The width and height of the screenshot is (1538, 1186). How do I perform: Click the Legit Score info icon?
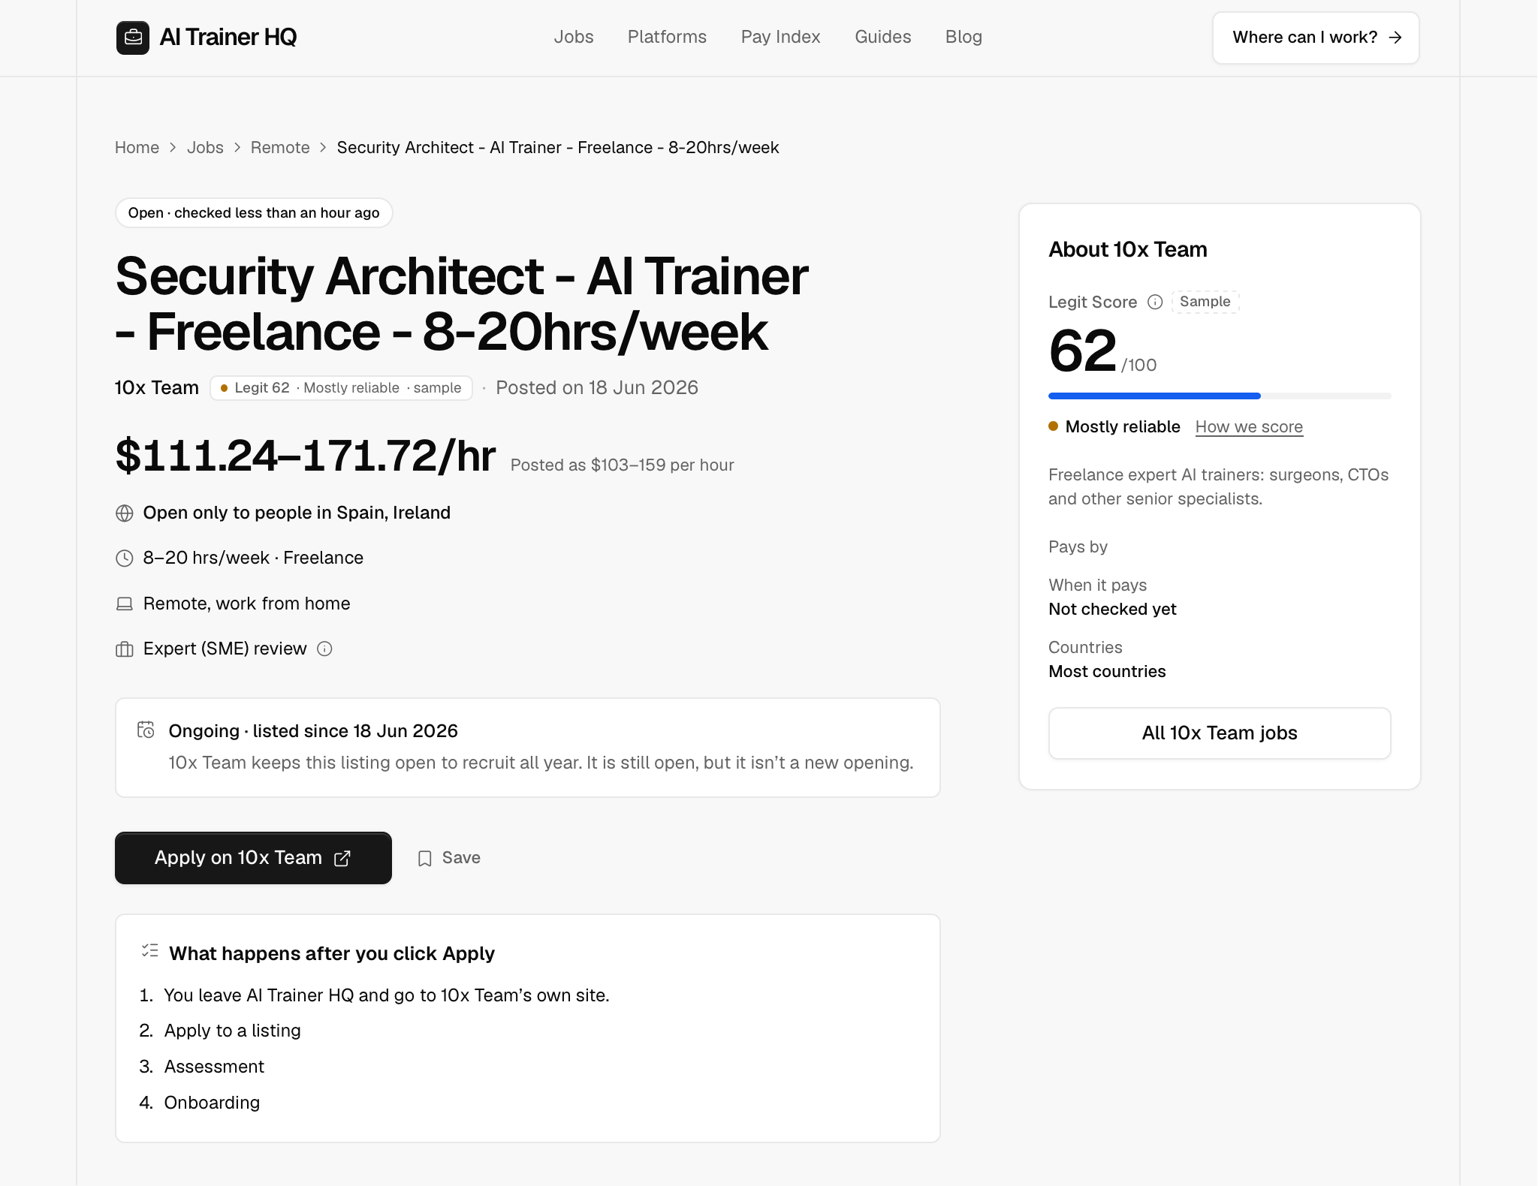1155,302
